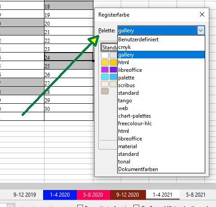This screenshot has height=207, width=216.
Task: Pick libreoffice entry just above palette
Action: click(161, 70)
